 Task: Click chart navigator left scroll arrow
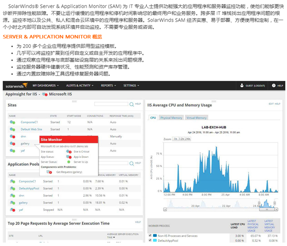165,210
